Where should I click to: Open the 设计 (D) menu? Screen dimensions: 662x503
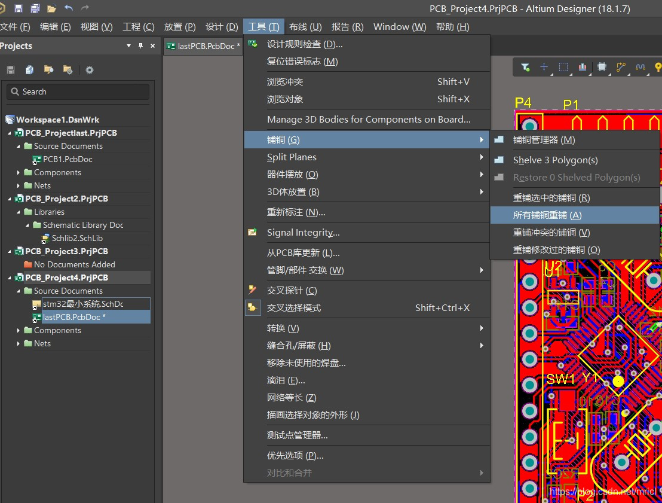(x=222, y=27)
